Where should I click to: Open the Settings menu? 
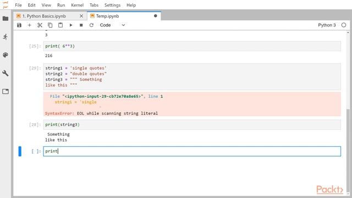coord(112,5)
